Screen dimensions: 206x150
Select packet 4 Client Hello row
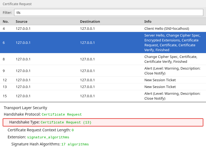tap(103, 29)
